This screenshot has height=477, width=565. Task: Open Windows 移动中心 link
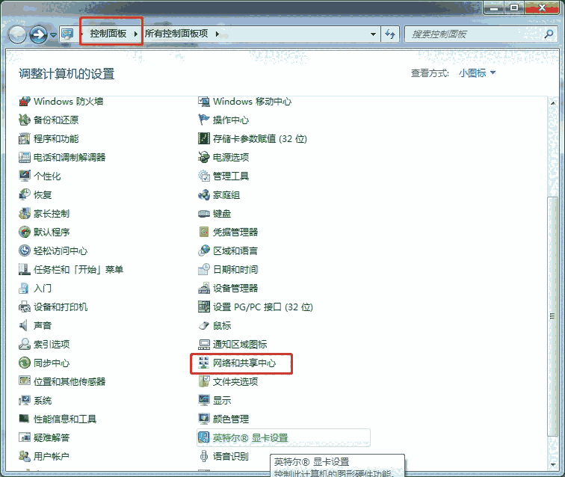(x=253, y=102)
